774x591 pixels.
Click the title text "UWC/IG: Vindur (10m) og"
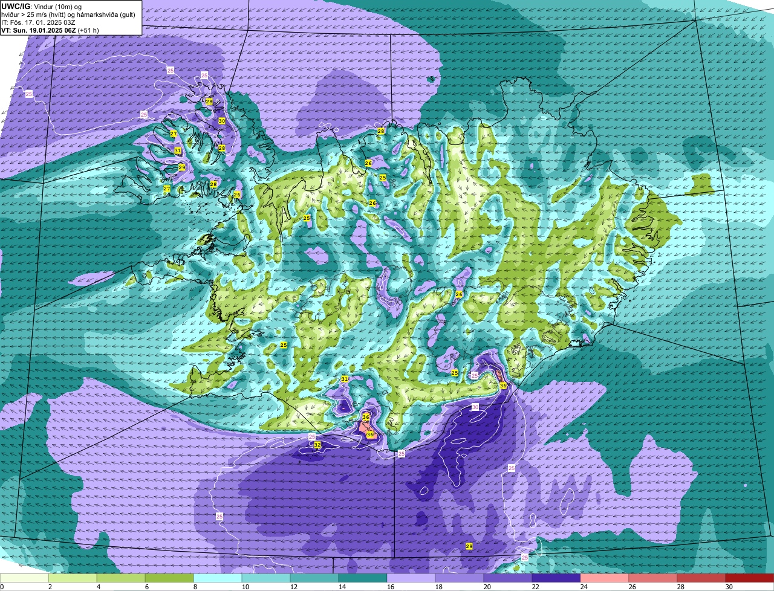coord(42,5)
